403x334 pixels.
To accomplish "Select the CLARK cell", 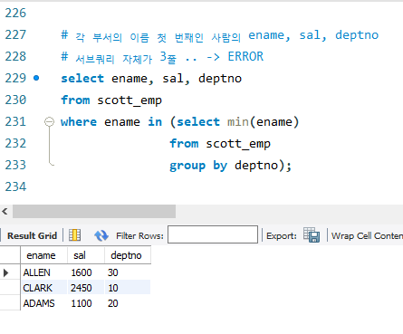I will tap(44, 288).
